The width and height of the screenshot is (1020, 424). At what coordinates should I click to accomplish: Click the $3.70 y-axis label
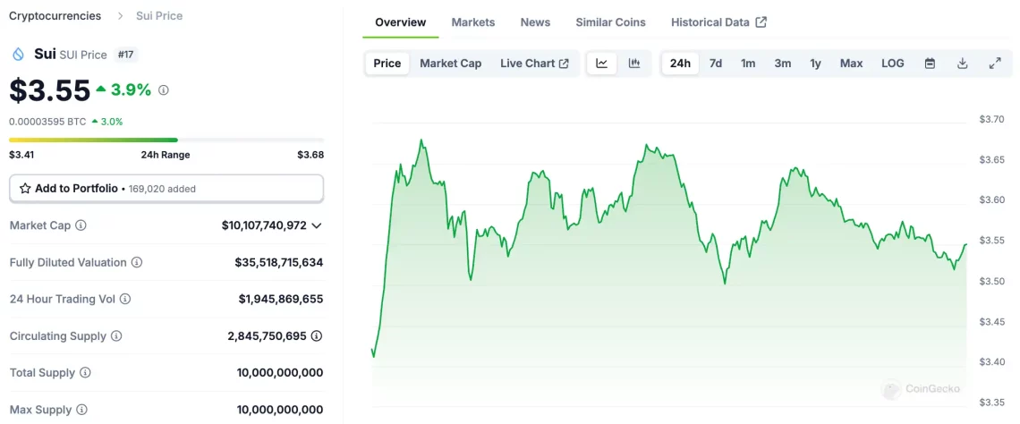pos(992,119)
